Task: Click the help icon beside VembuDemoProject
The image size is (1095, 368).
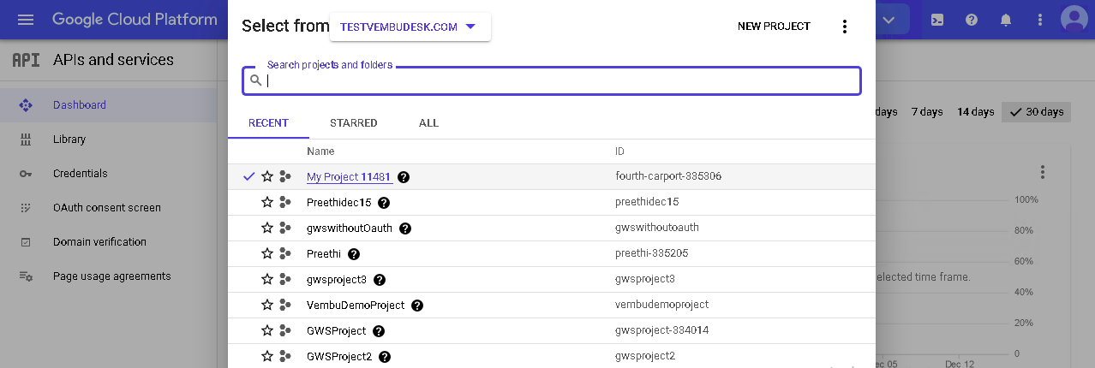Action: click(417, 306)
